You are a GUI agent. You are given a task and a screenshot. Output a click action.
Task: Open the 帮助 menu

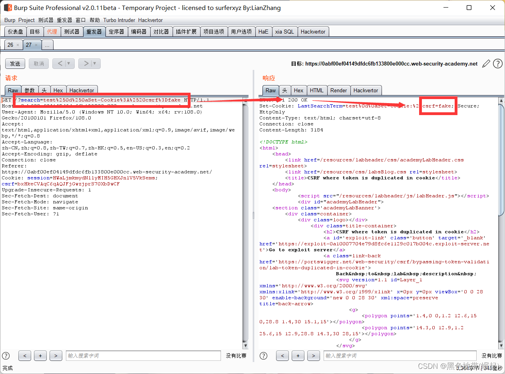tap(95, 20)
